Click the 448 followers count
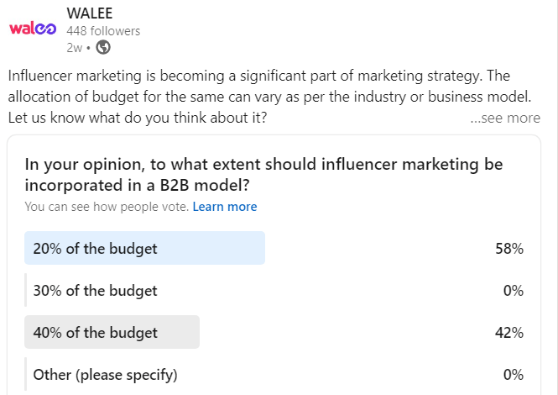 point(103,31)
